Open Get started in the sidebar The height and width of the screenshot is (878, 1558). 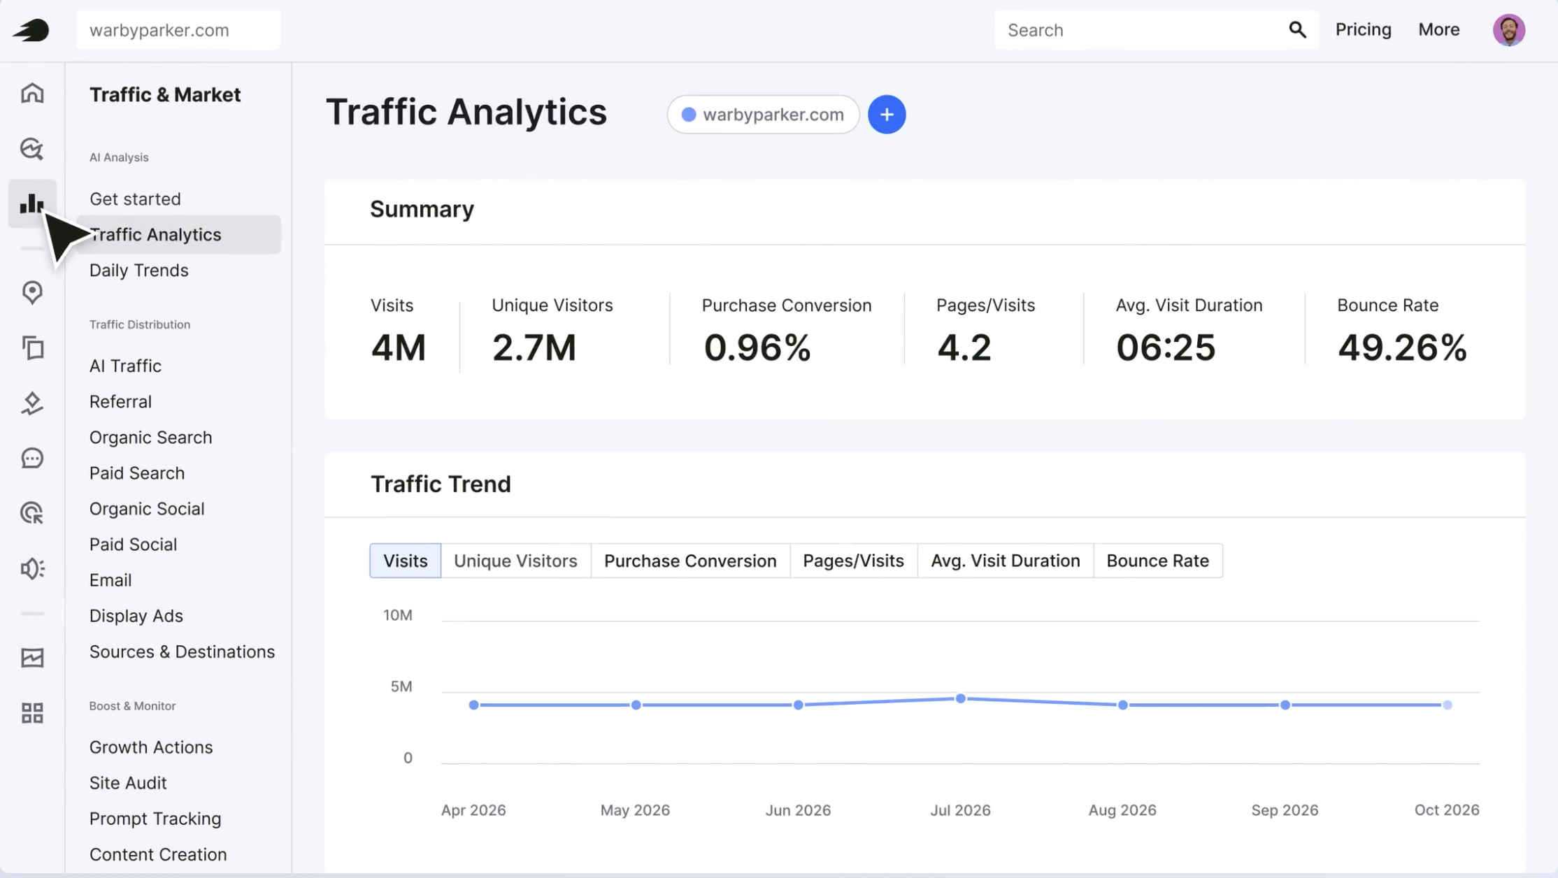[135, 199]
